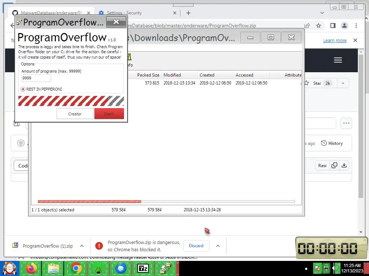Image resolution: width=369 pixels, height=276 pixels.
Task: Click the volume speaker tray icon
Action: pyautogui.click(x=335, y=268)
